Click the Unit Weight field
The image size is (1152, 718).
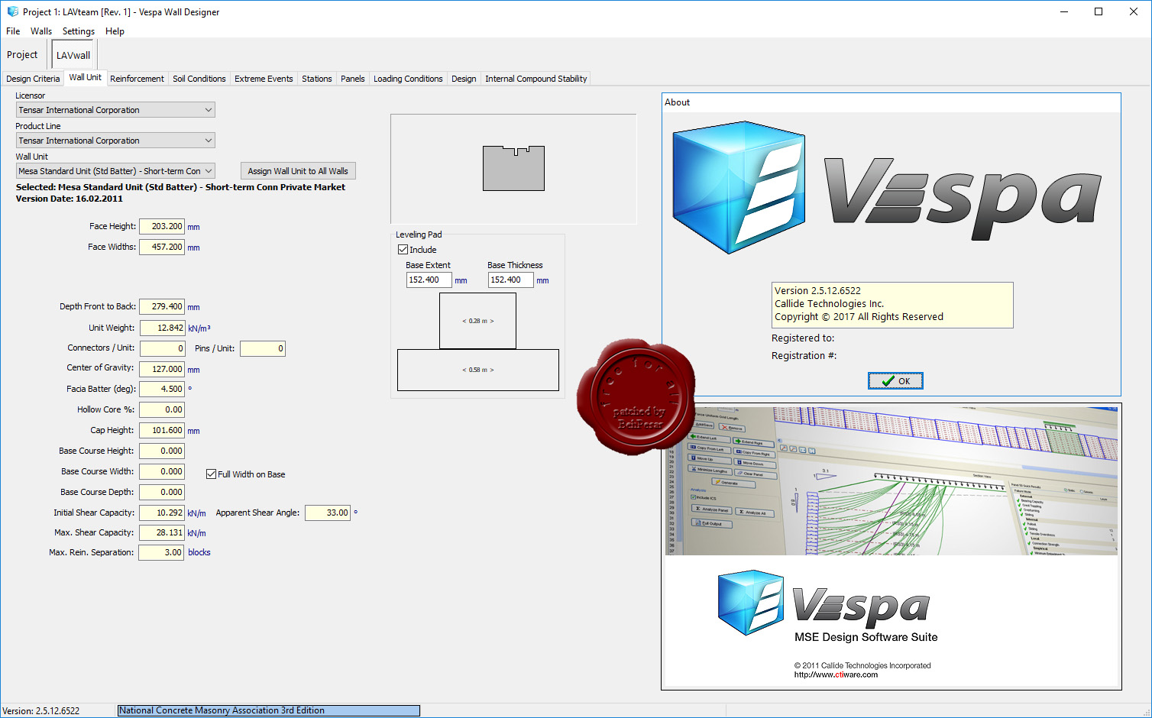point(162,328)
